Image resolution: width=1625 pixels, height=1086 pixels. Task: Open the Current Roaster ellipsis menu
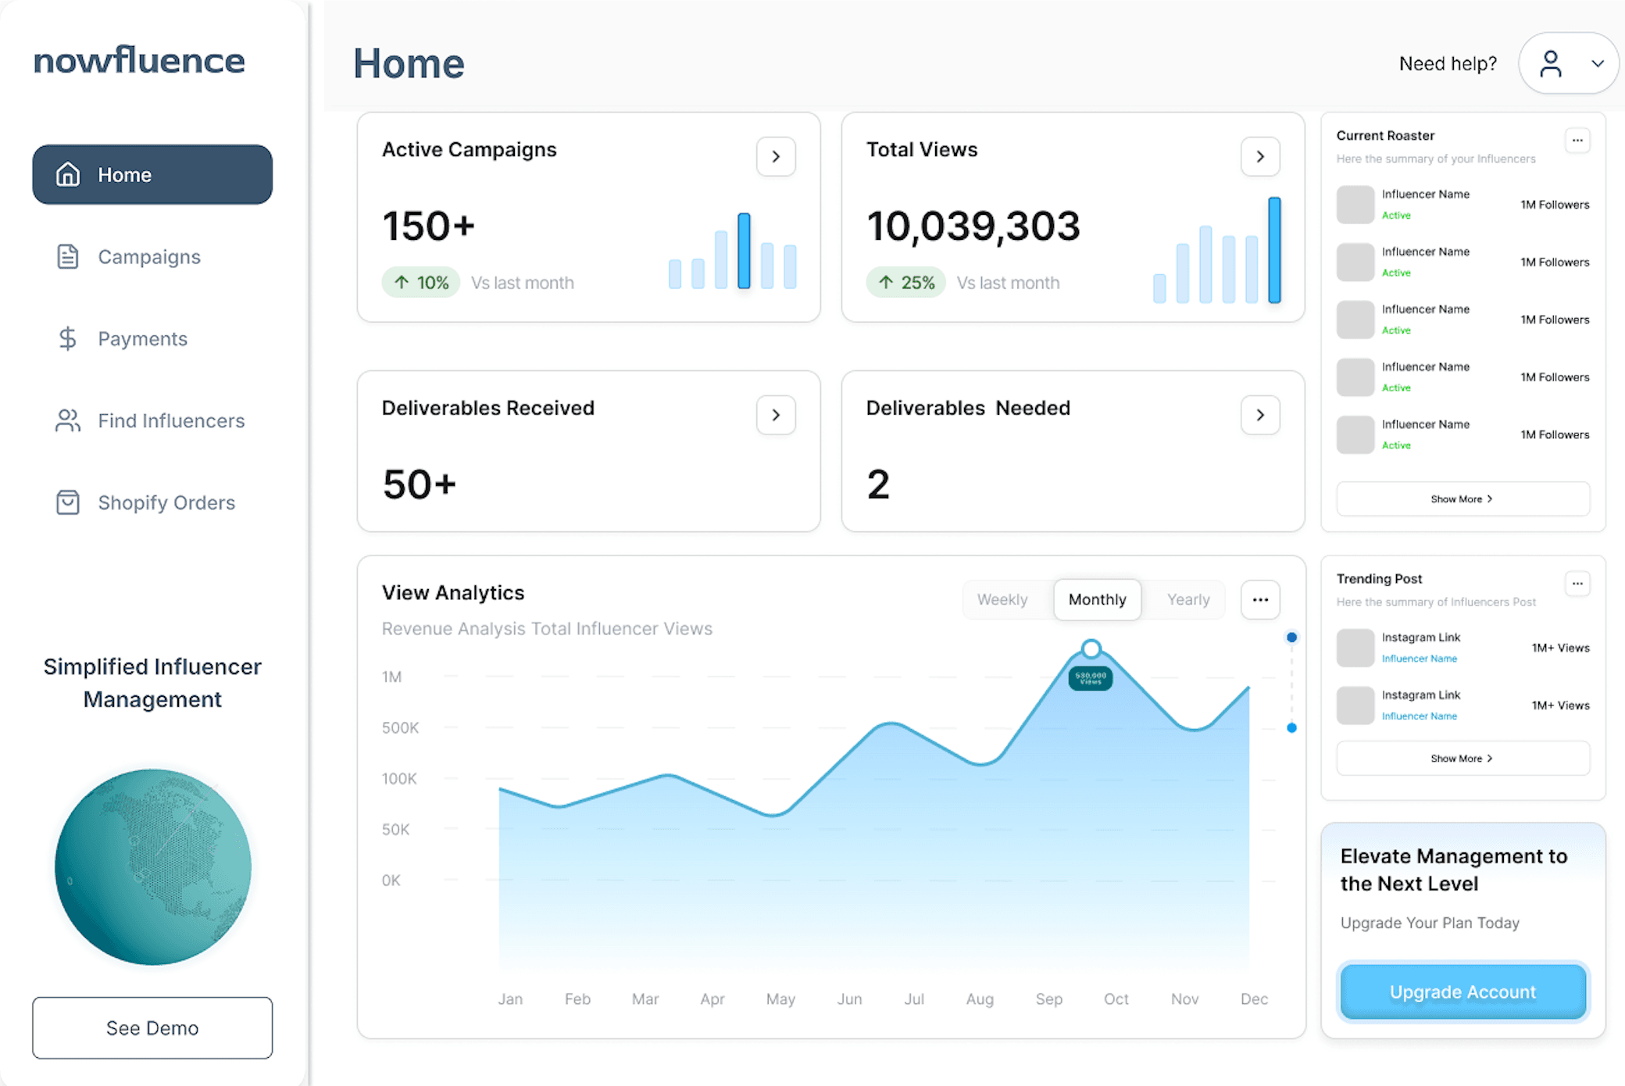[1577, 141]
